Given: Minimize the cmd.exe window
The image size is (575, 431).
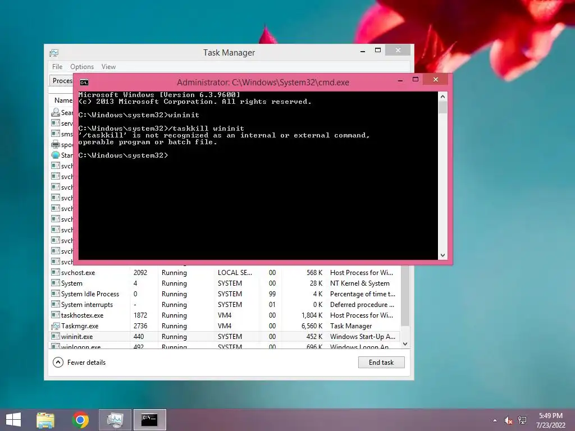Looking at the screenshot, I should coord(400,80).
